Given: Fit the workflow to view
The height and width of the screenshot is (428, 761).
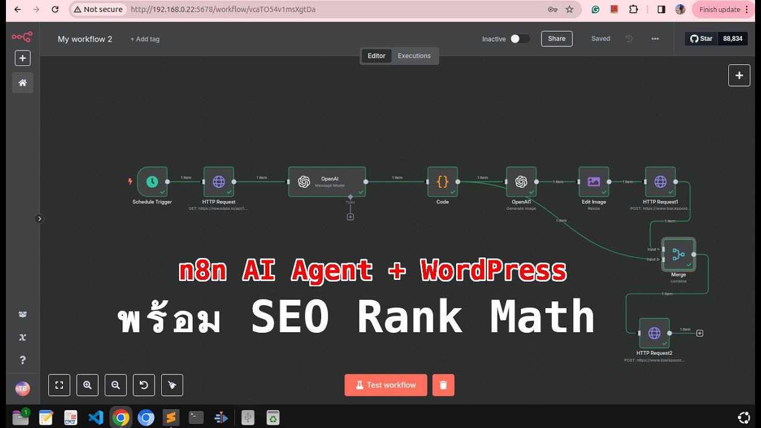Looking at the screenshot, I should coord(59,385).
